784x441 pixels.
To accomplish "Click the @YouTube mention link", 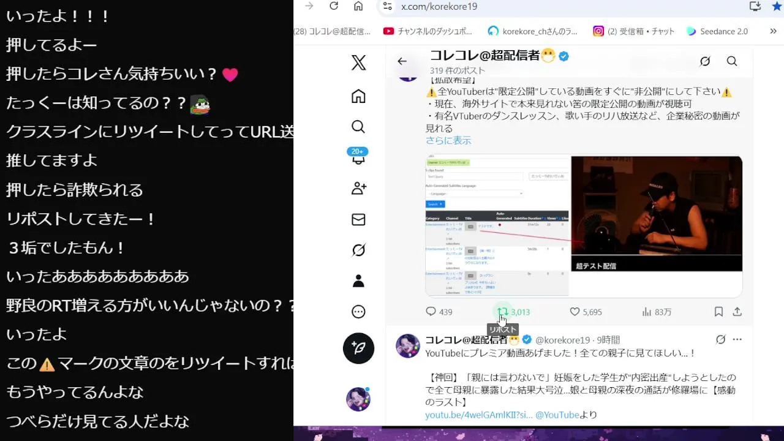I will [x=557, y=415].
